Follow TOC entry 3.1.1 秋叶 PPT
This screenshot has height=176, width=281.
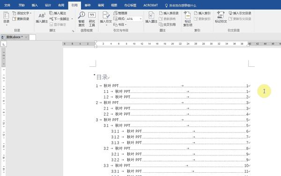click(x=181, y=131)
